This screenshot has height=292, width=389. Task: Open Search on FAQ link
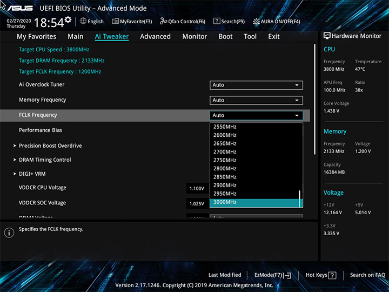coord(367,275)
